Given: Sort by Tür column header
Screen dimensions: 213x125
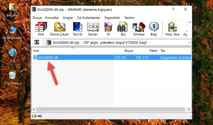Looking at the screenshot, I should [x=175, y=51].
